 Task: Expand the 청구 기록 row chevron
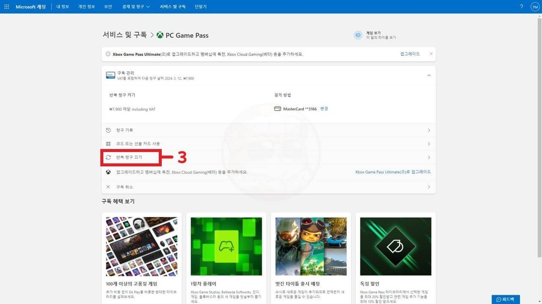(429, 130)
